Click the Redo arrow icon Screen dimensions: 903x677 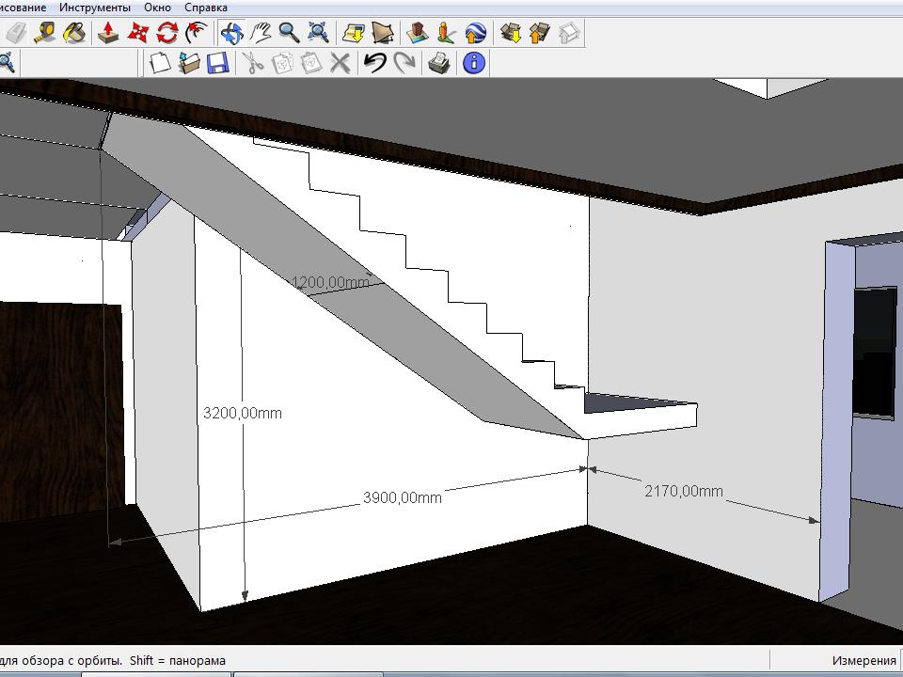pyautogui.click(x=404, y=63)
